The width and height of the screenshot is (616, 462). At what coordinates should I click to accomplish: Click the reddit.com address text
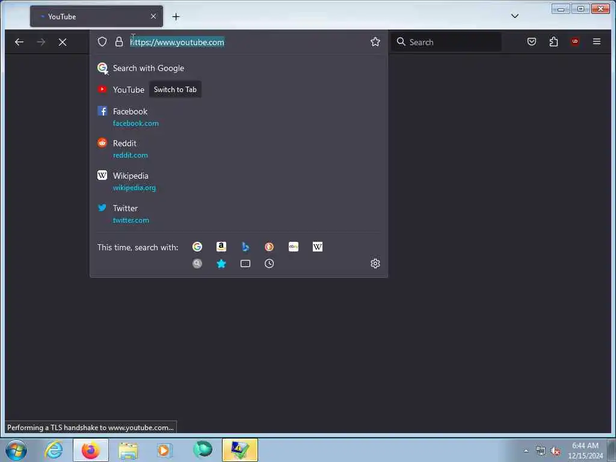tap(131, 155)
